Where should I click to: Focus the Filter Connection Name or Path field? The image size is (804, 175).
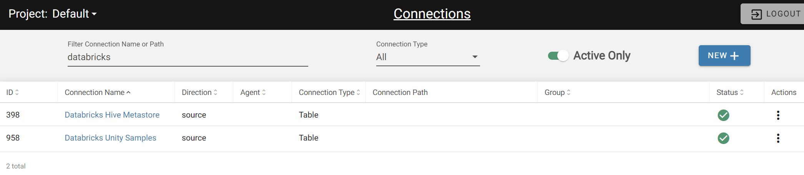188,57
